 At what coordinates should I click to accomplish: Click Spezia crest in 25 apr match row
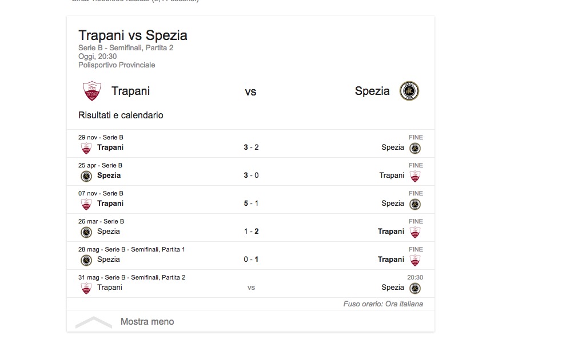click(x=86, y=176)
